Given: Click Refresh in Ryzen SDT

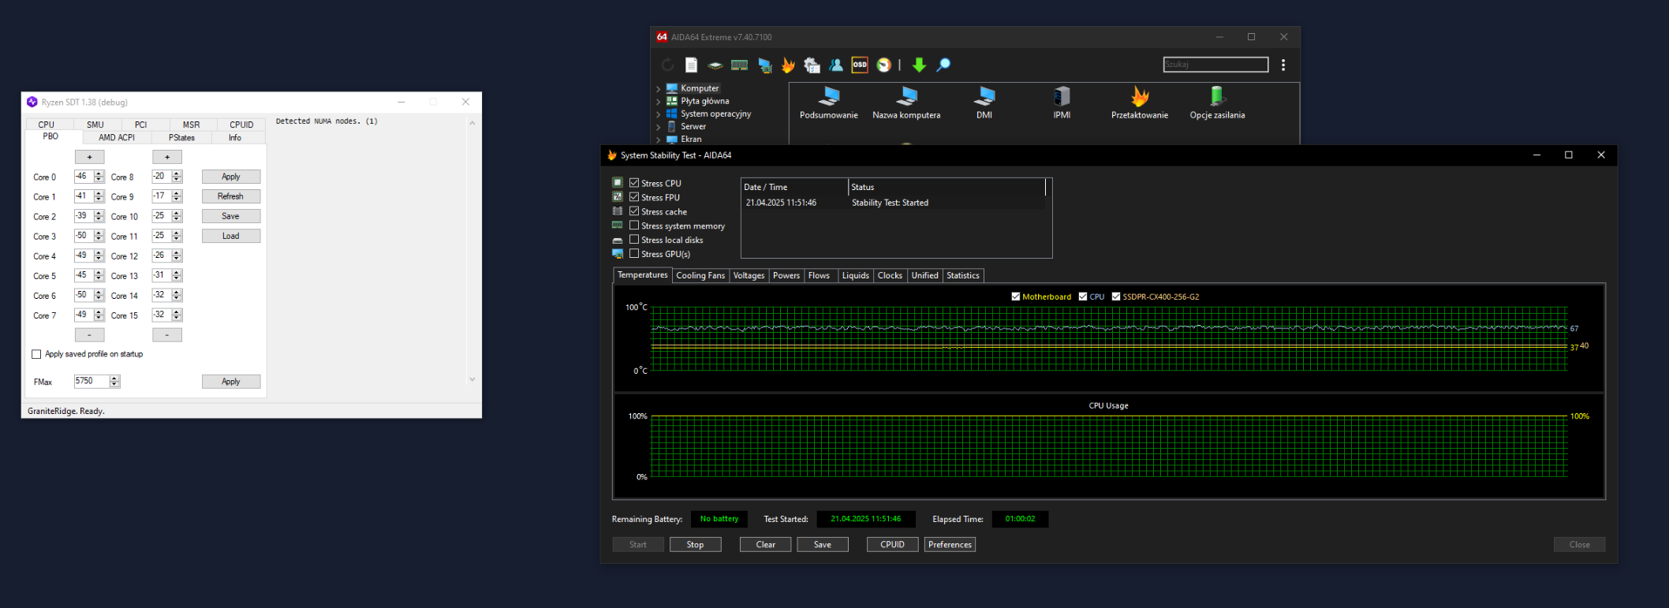Looking at the screenshot, I should (x=230, y=196).
